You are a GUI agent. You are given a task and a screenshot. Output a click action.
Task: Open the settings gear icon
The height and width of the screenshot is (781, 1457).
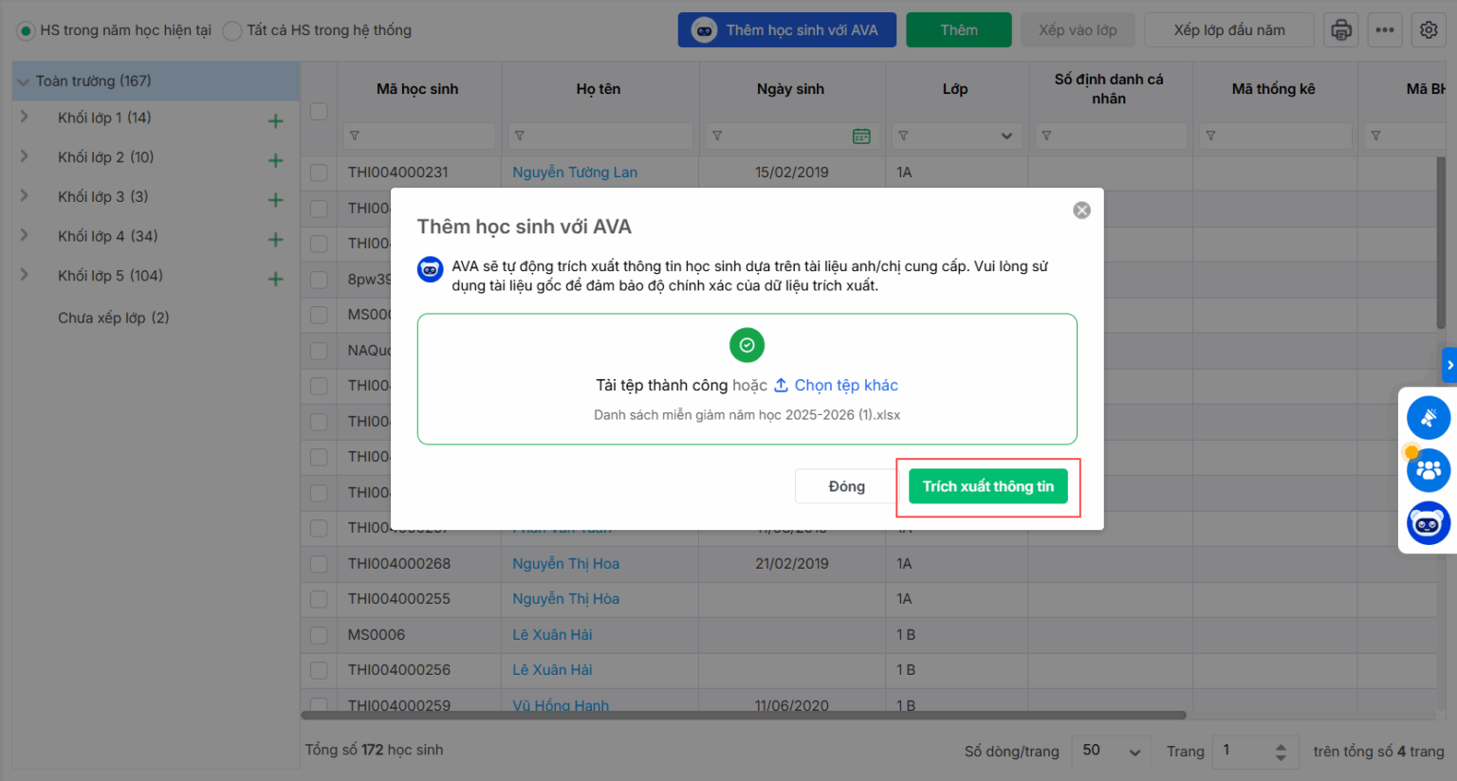point(1429,30)
